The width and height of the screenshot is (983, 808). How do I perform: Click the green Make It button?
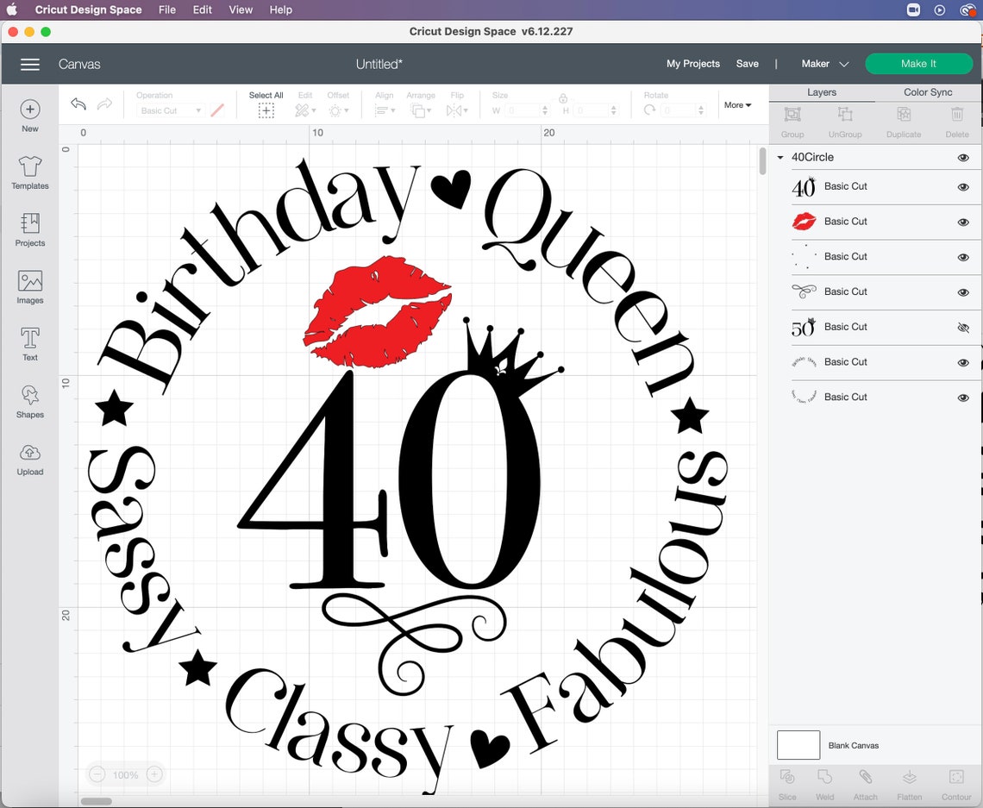(x=919, y=64)
